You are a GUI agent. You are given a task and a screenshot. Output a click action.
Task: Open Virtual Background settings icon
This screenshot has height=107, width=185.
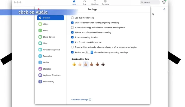[40, 50]
